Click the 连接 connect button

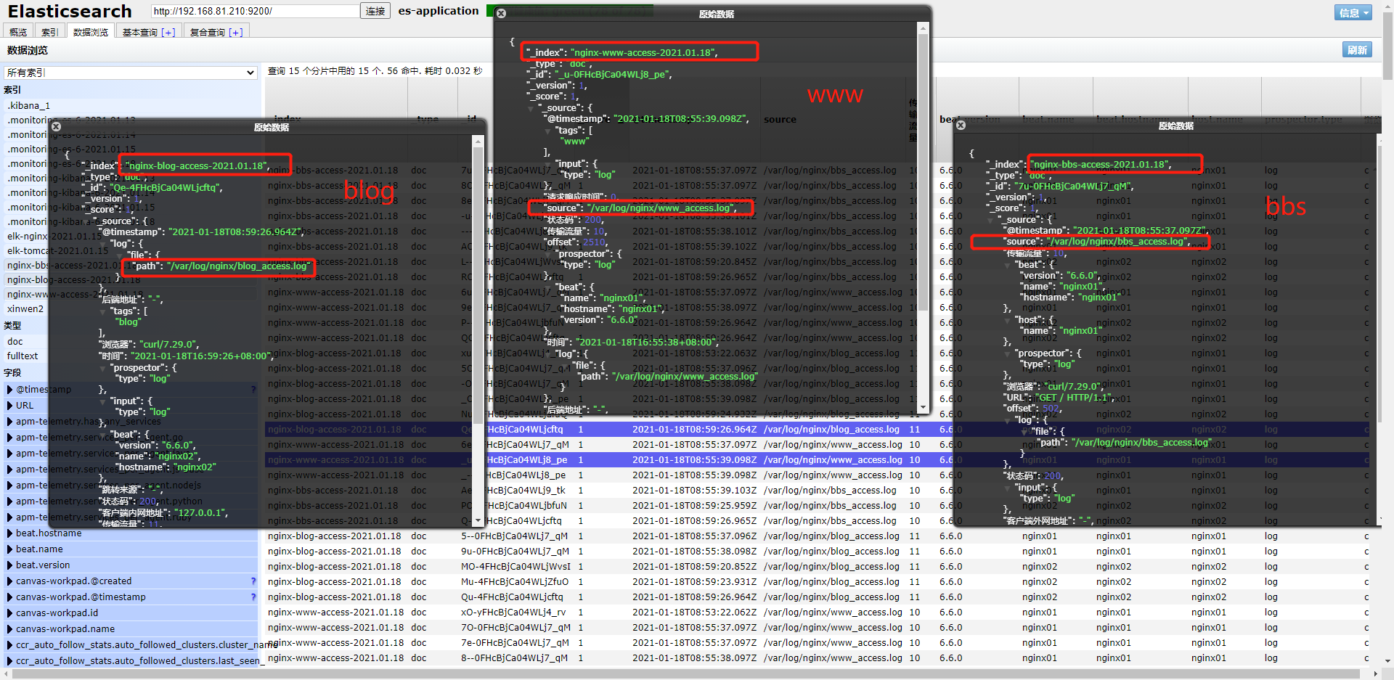pos(375,11)
